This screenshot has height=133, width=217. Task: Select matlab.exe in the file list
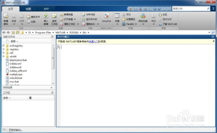(x=16, y=75)
